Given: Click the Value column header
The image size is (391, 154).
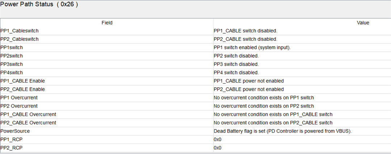Looking at the screenshot, I should 302,23.
